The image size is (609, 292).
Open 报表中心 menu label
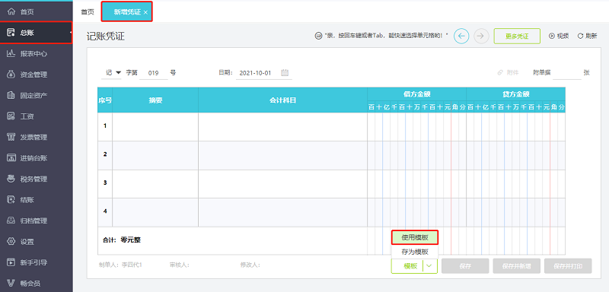click(33, 54)
